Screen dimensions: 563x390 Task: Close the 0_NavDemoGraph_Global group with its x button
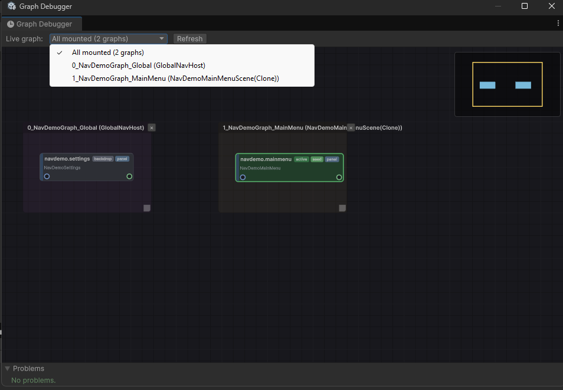point(152,128)
